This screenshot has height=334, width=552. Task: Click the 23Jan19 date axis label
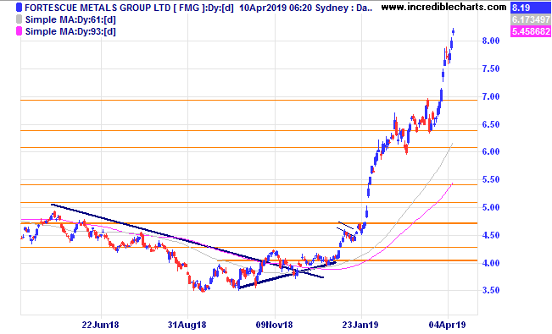tap(360, 325)
